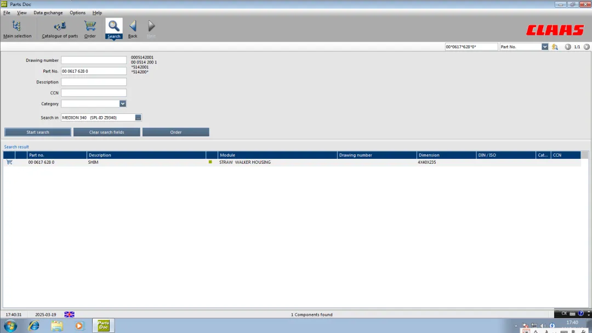Open the File menu

[x=7, y=13]
